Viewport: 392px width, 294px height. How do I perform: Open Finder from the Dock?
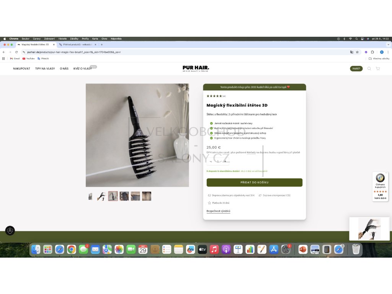coord(36,249)
